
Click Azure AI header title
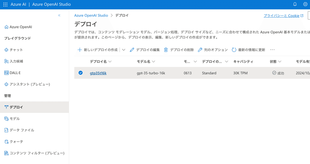point(18,4)
